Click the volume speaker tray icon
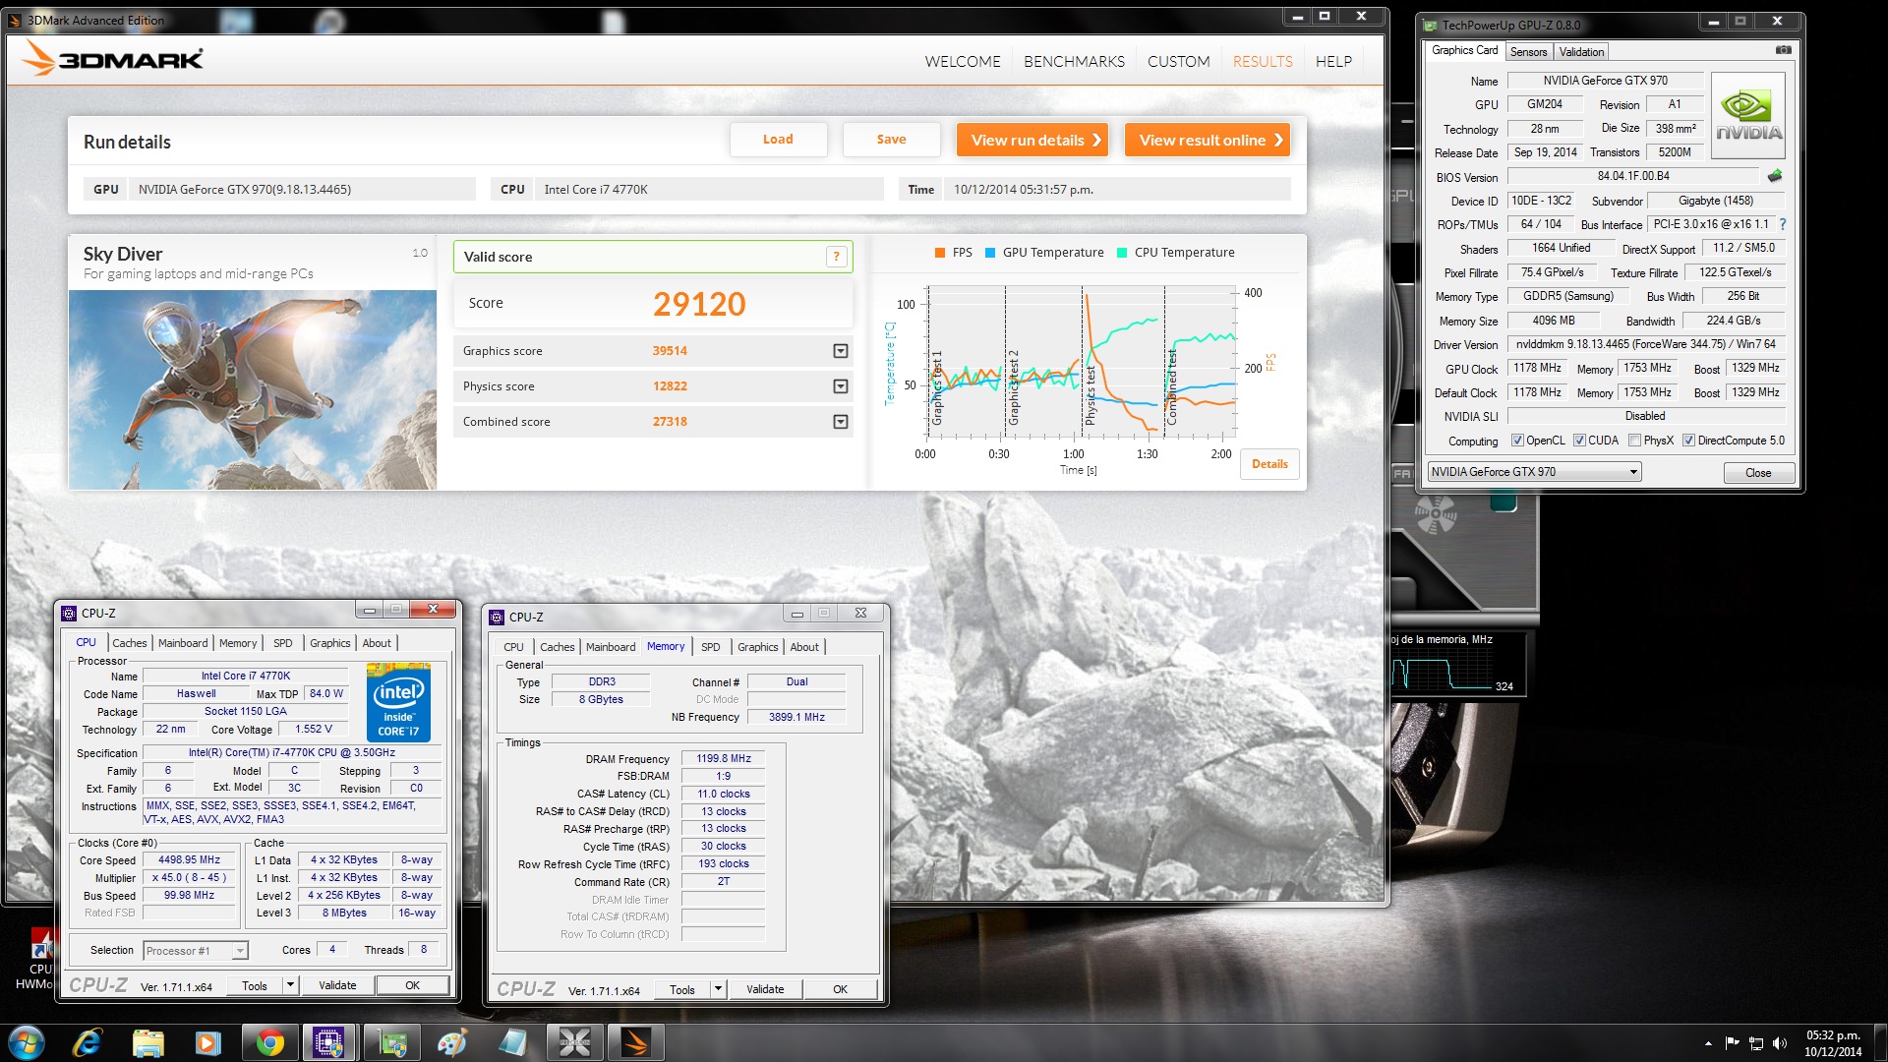This screenshot has width=1888, height=1062. [x=1780, y=1043]
